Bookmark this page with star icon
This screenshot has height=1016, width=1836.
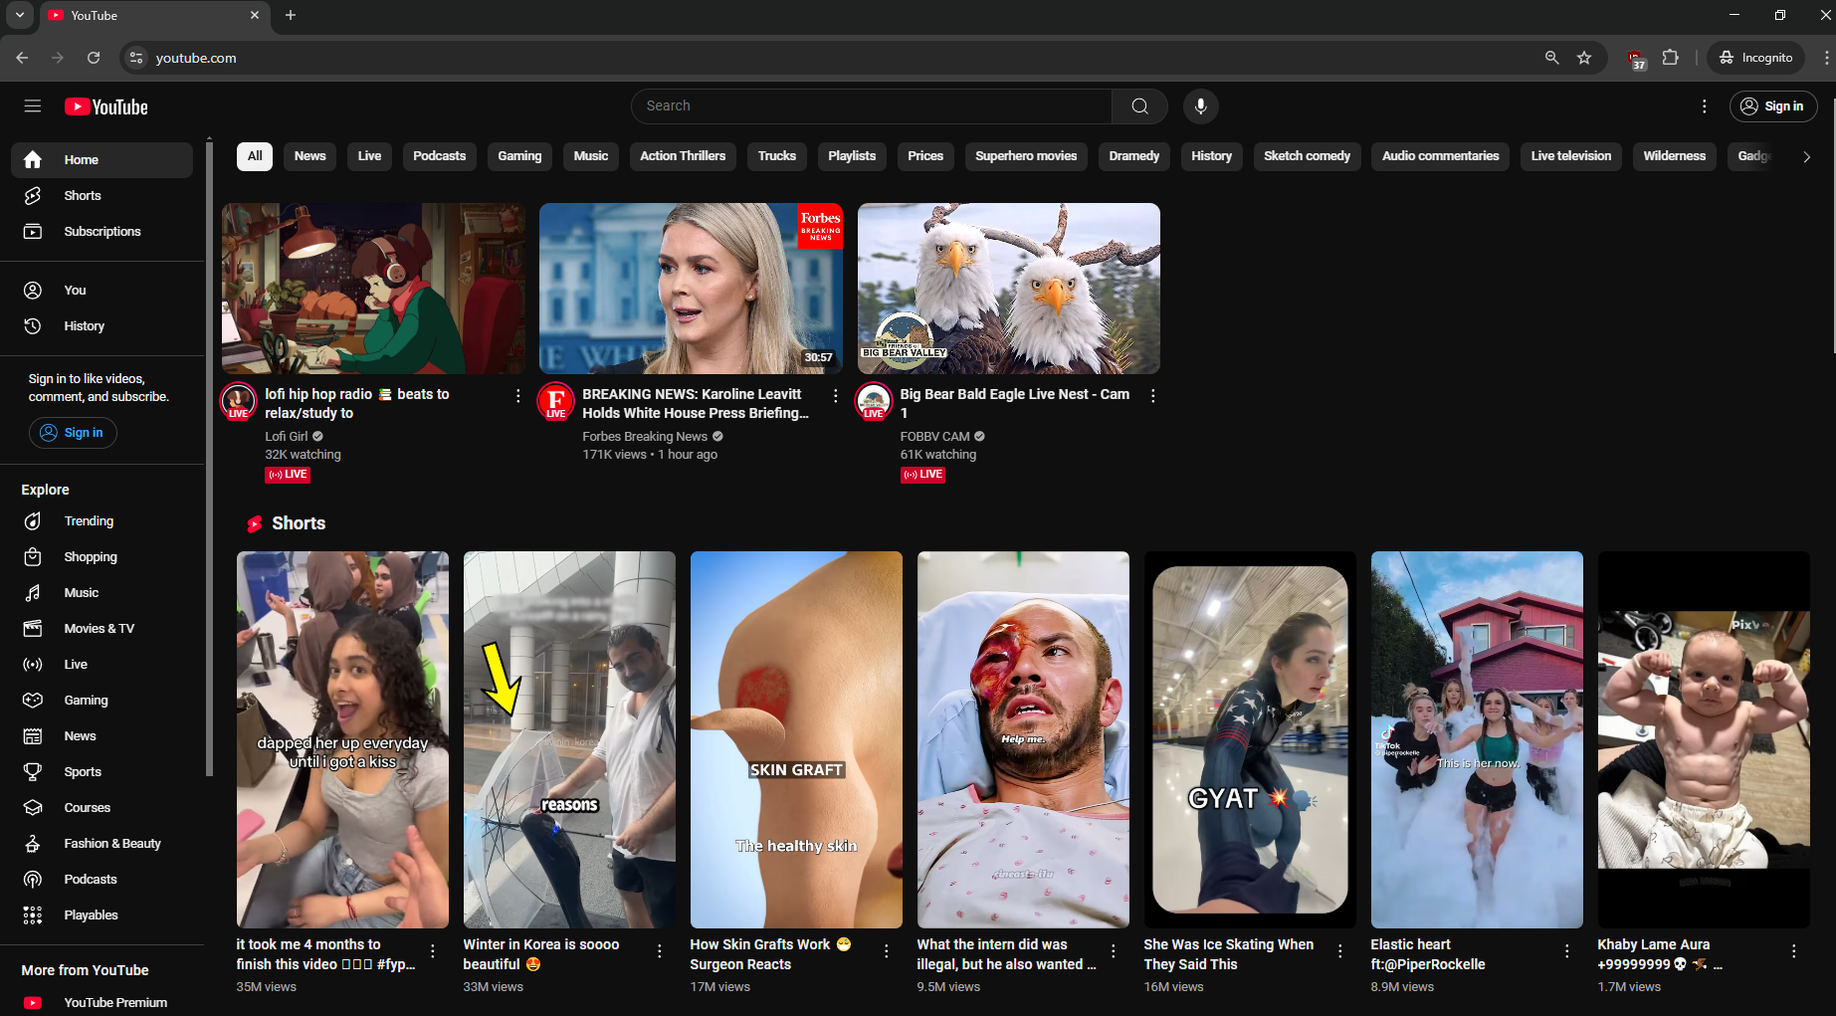(1584, 58)
